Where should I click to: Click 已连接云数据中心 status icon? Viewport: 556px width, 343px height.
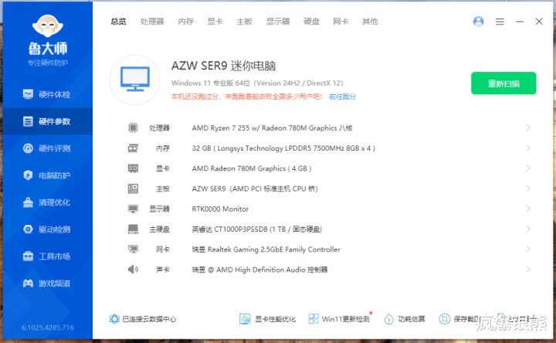(114, 319)
